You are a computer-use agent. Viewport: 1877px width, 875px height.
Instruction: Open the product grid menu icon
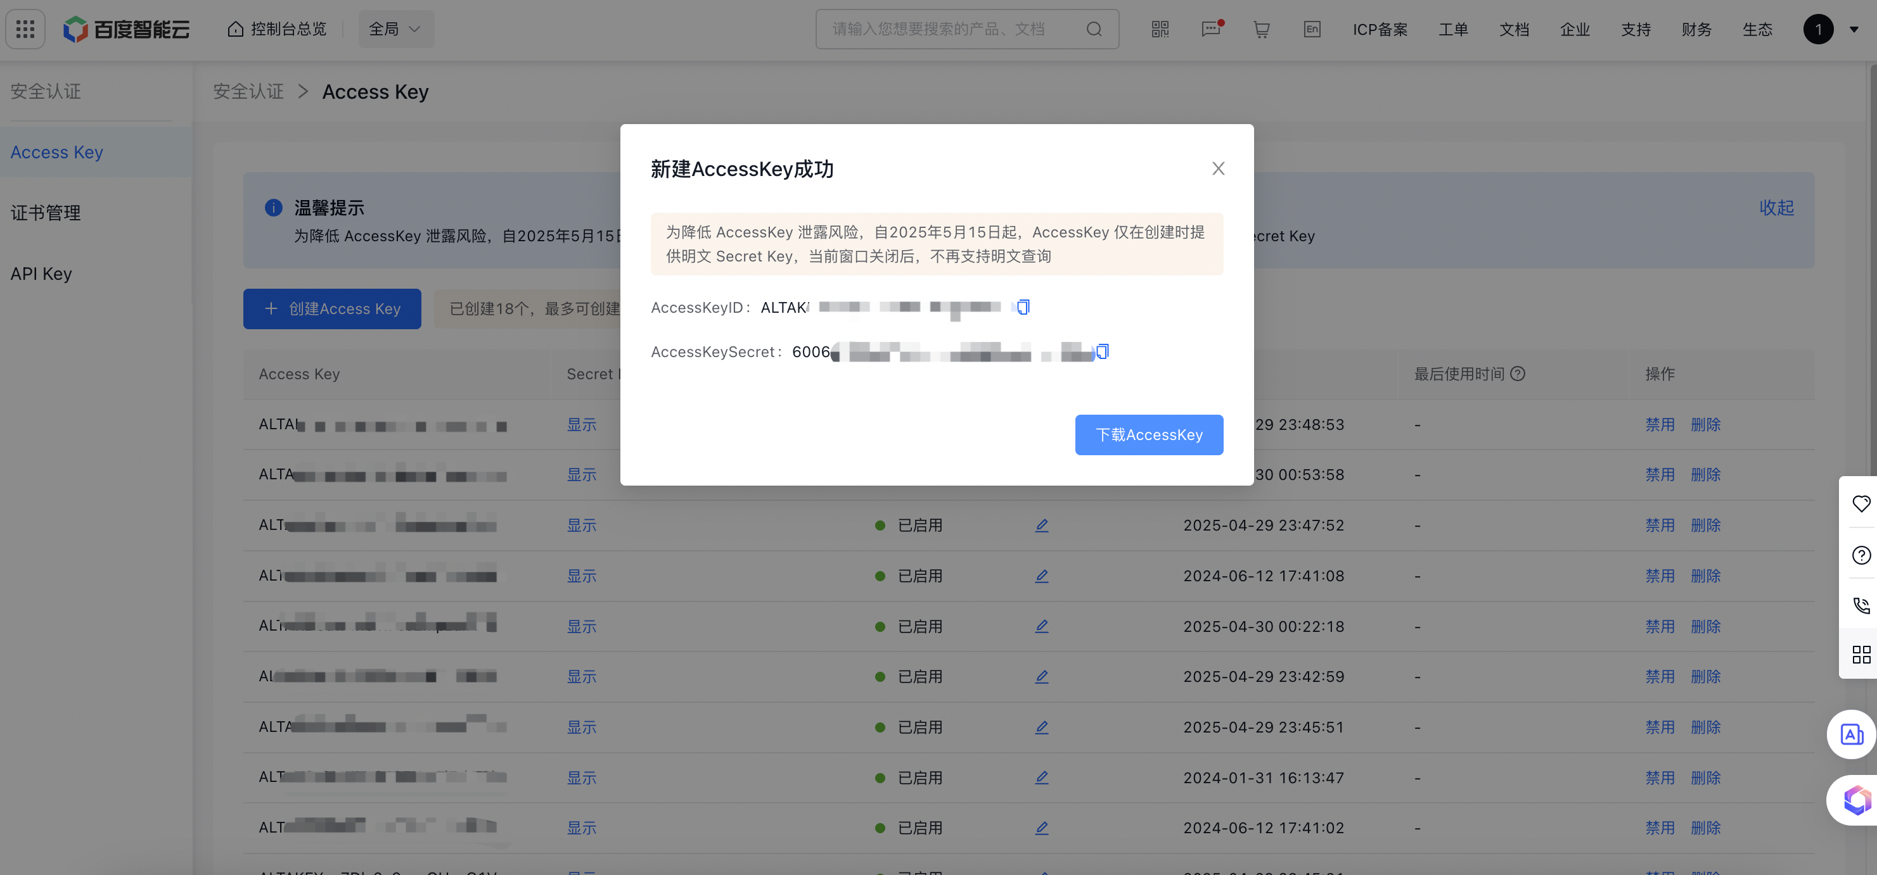tap(25, 29)
